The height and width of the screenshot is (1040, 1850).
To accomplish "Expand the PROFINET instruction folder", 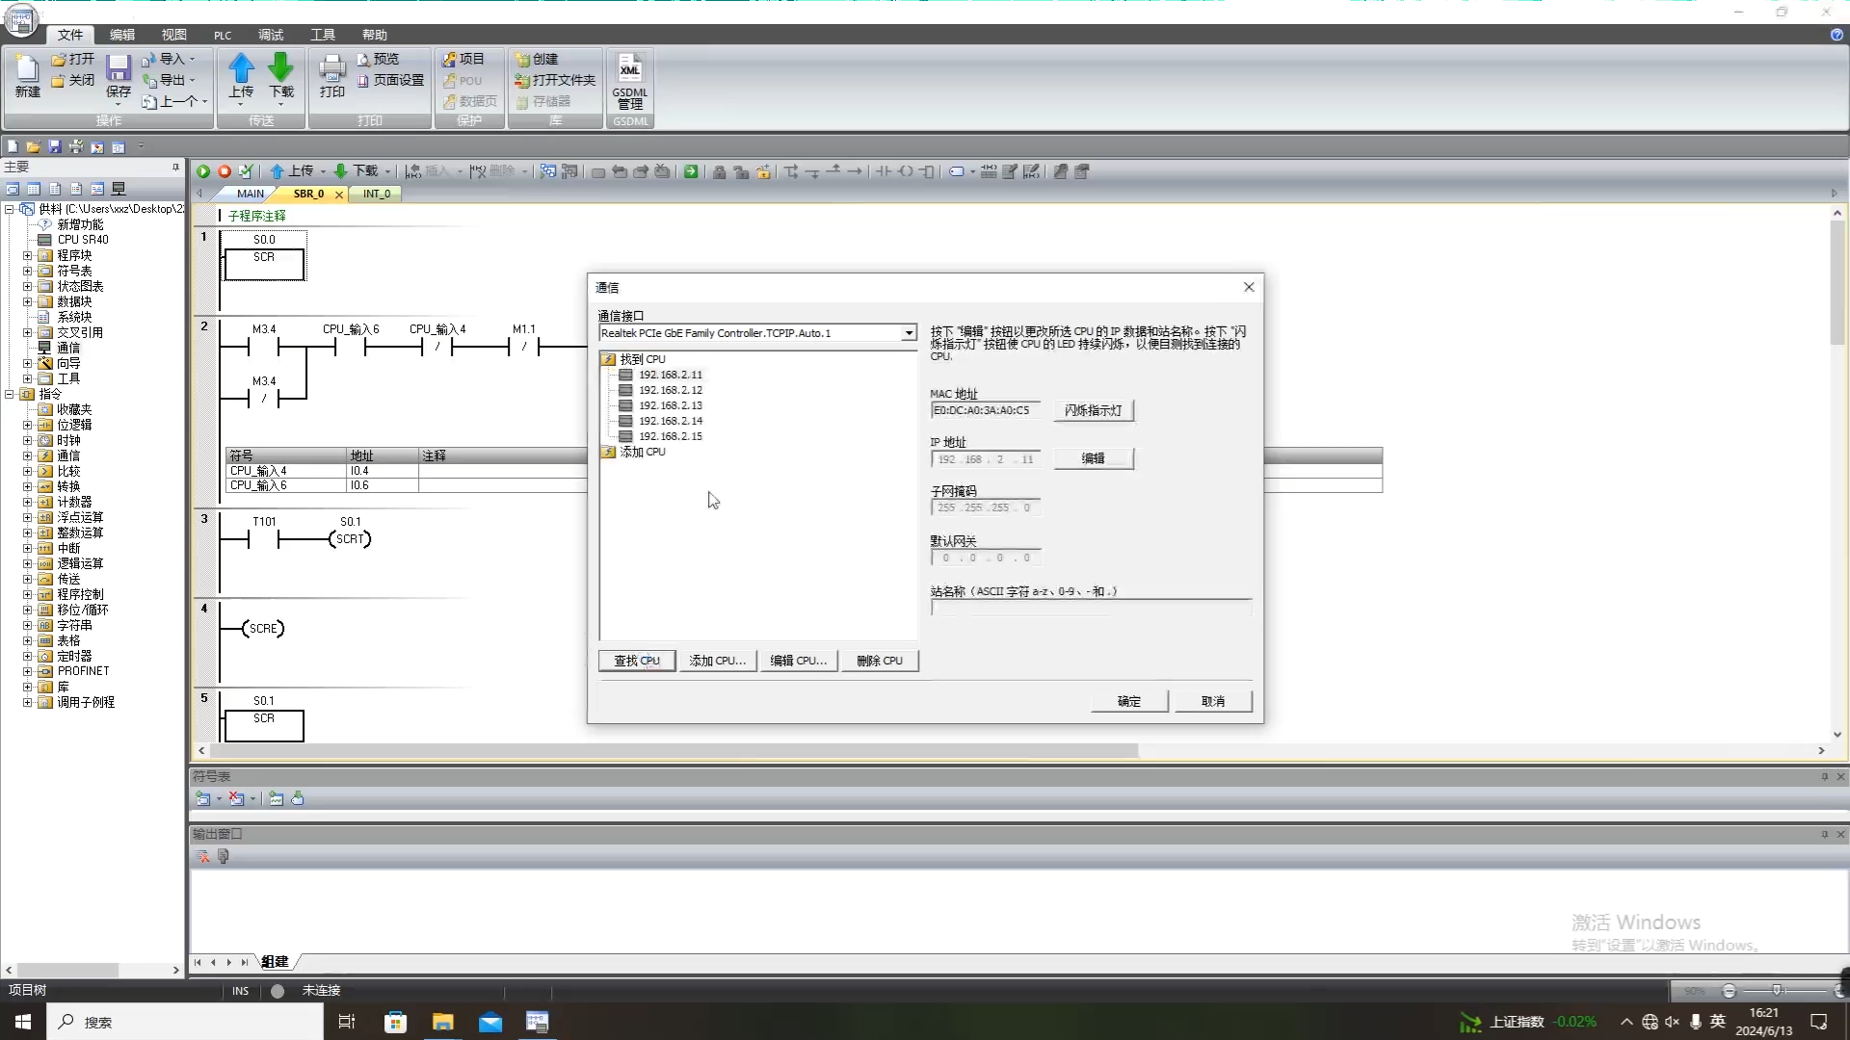I will [x=28, y=671].
